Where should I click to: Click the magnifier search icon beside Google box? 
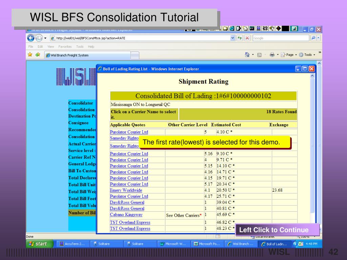(x=313, y=38)
